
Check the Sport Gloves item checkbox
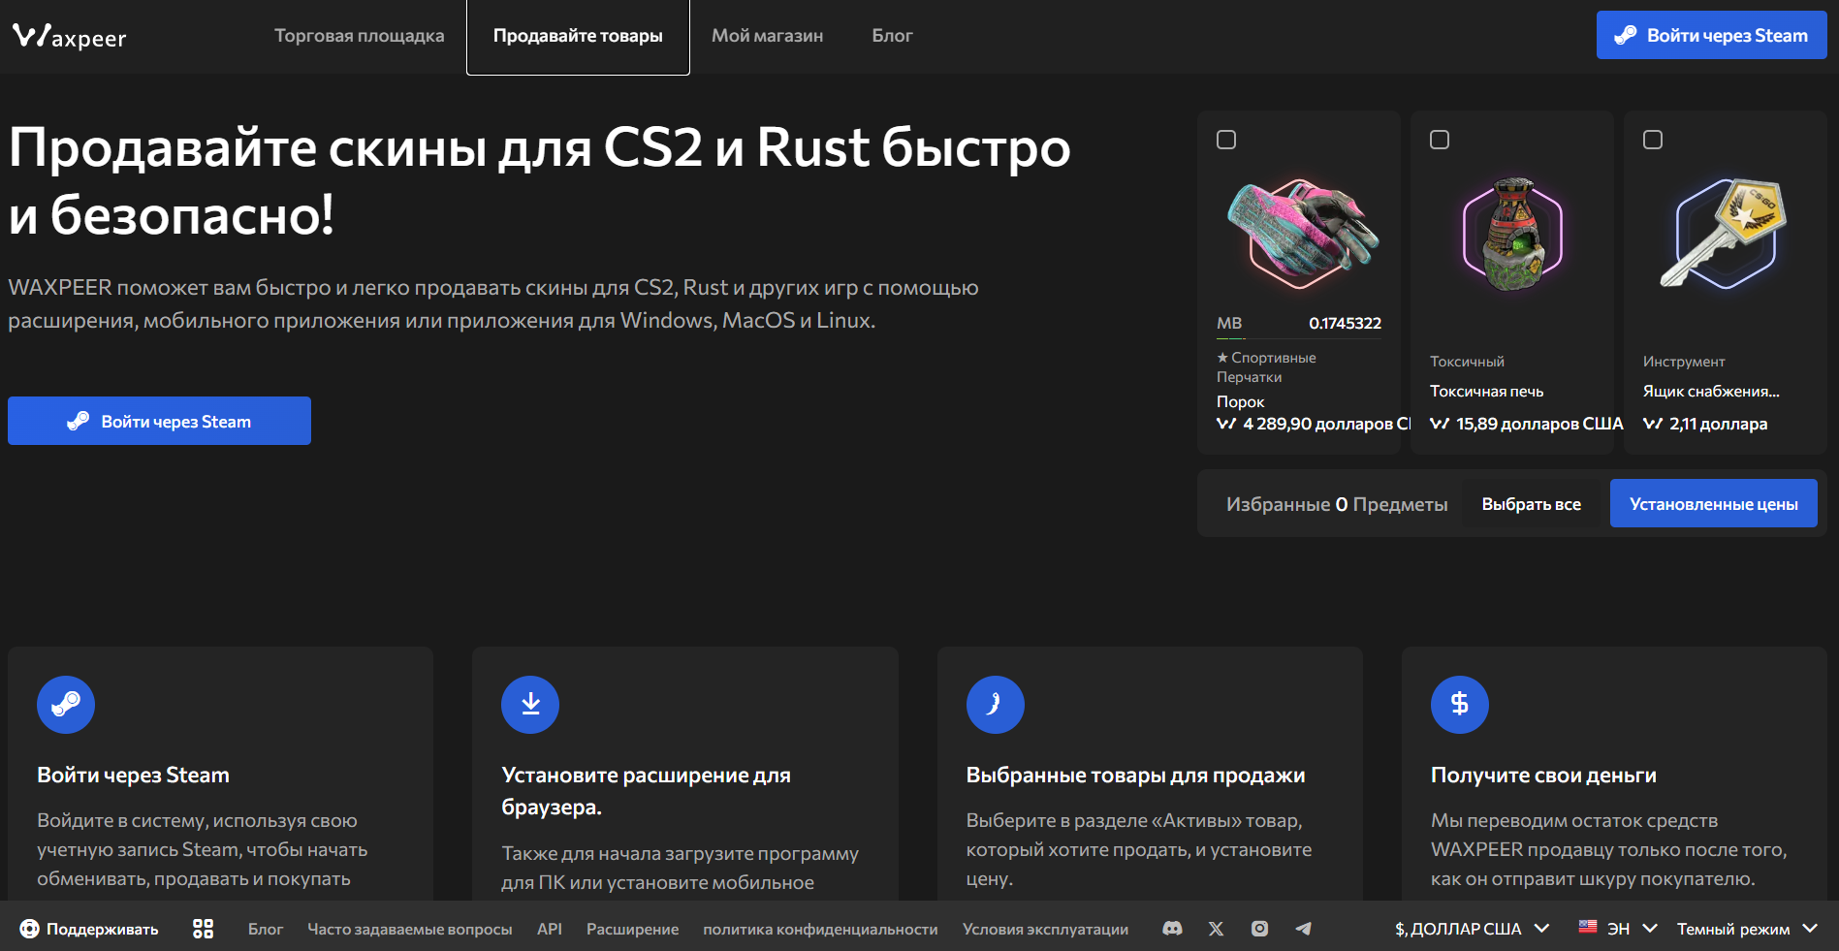(1226, 140)
